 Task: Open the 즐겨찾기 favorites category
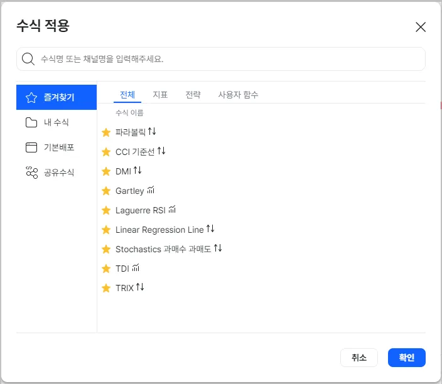coord(57,97)
